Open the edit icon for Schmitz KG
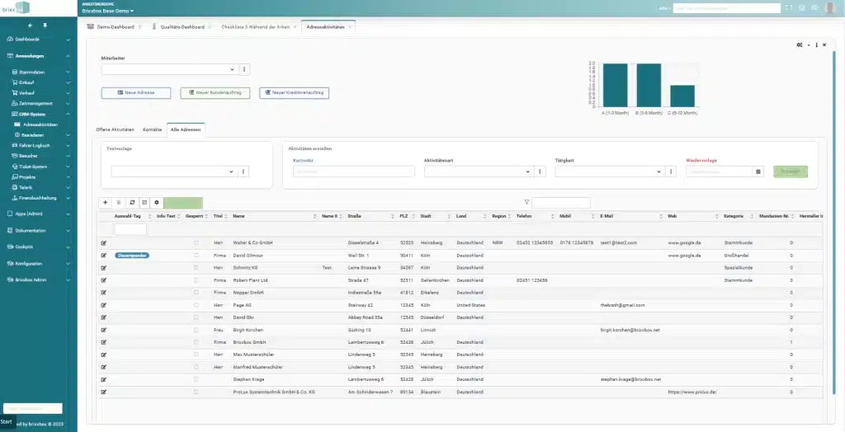This screenshot has width=845, height=432. point(103,268)
